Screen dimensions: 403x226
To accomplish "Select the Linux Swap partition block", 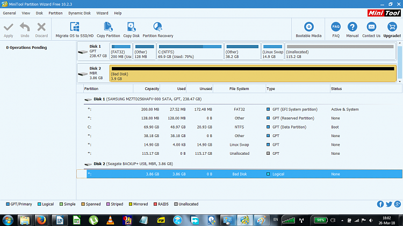I will 272,51.
